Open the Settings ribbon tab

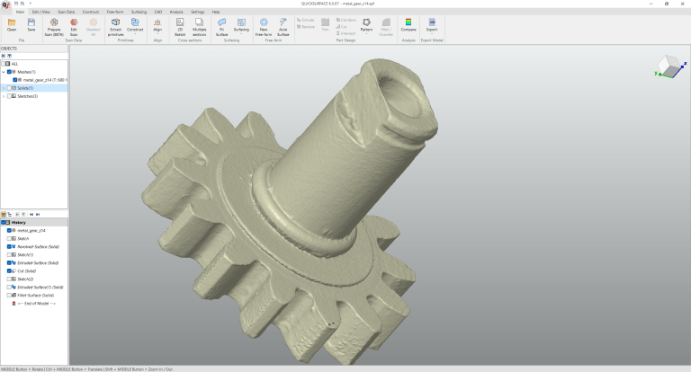coord(197,12)
